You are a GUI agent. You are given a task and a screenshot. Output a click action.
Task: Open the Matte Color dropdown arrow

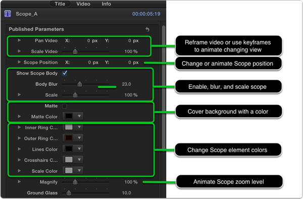pyautogui.click(x=79, y=116)
